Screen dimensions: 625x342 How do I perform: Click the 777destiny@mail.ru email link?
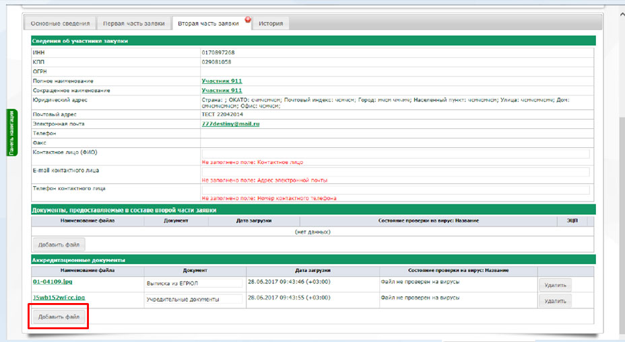[230, 124]
